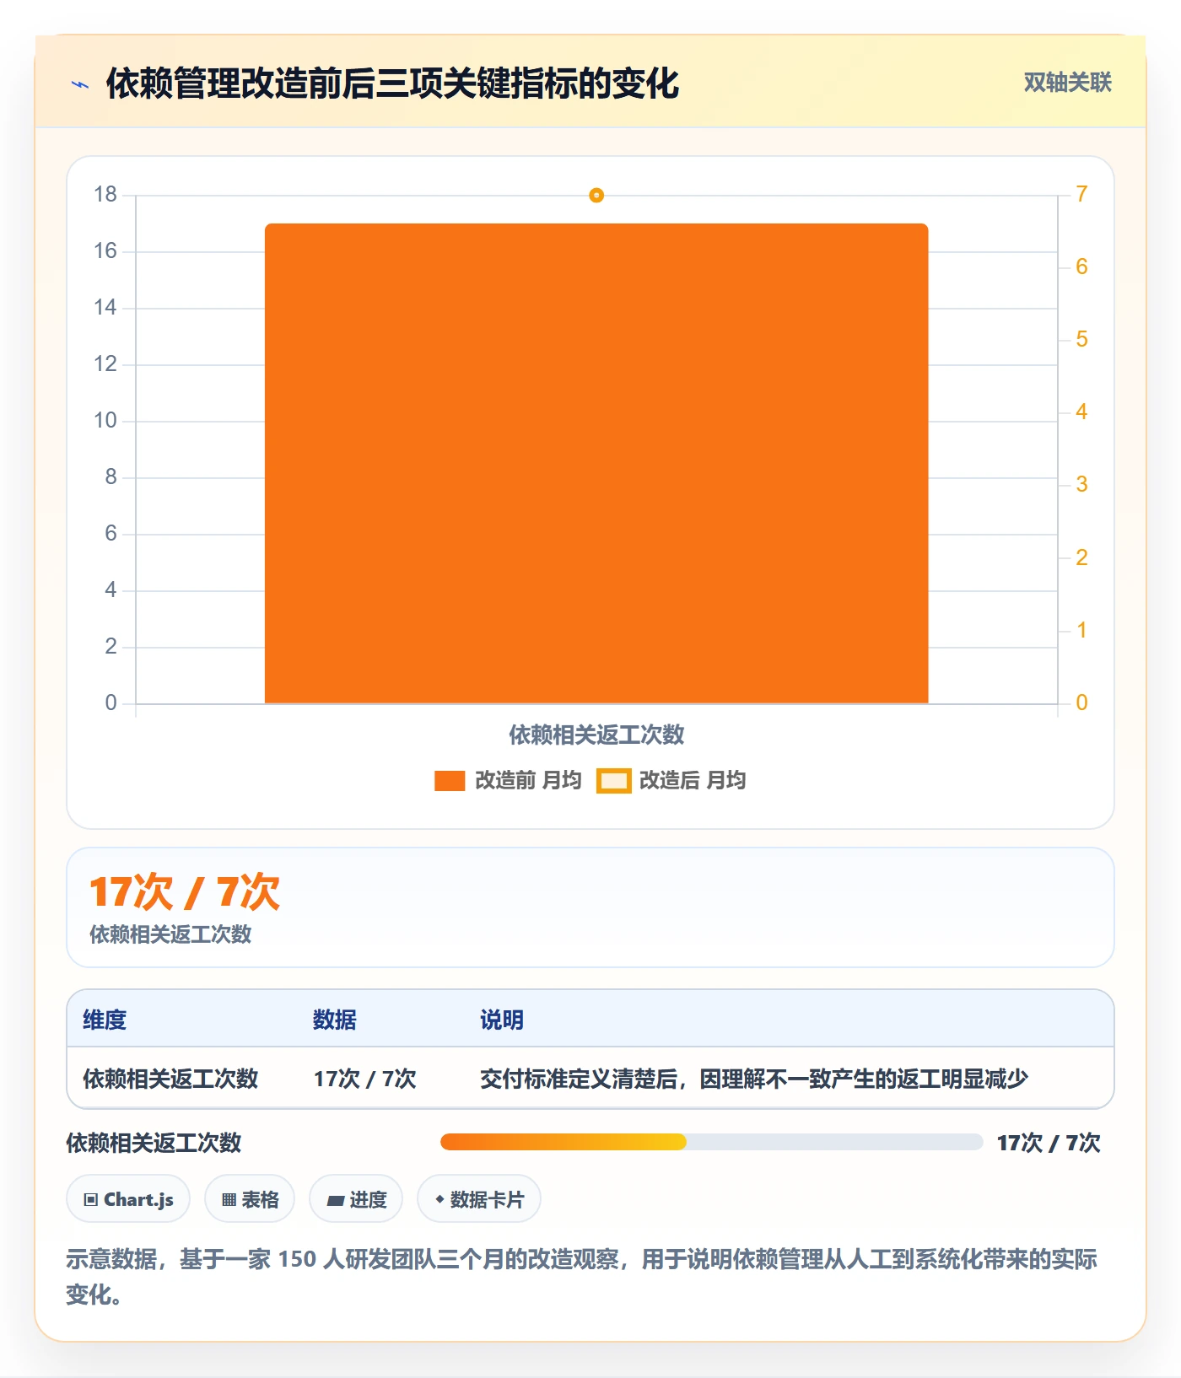
Task: Click the 双轴关联 label in header
Action: [1067, 82]
